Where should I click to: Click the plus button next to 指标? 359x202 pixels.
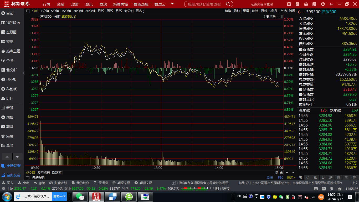(x=287, y=173)
